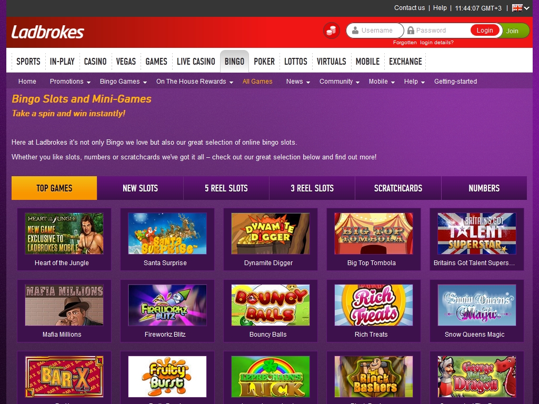
Task: Open the Rich Treats game image
Action: 374,305
